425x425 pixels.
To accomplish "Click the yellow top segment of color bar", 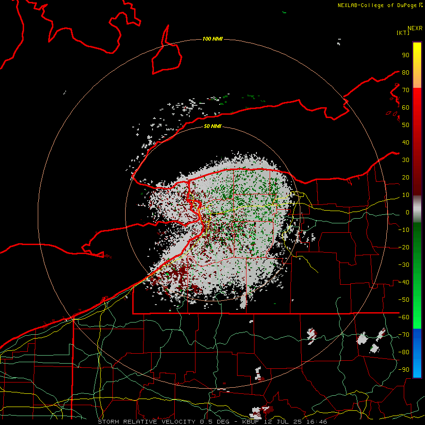I will pyautogui.click(x=417, y=65).
